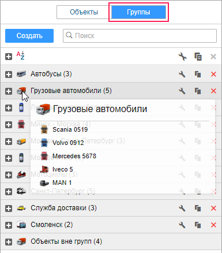
Task: Expand the Грузовые автомобили group
Action: click(9, 91)
